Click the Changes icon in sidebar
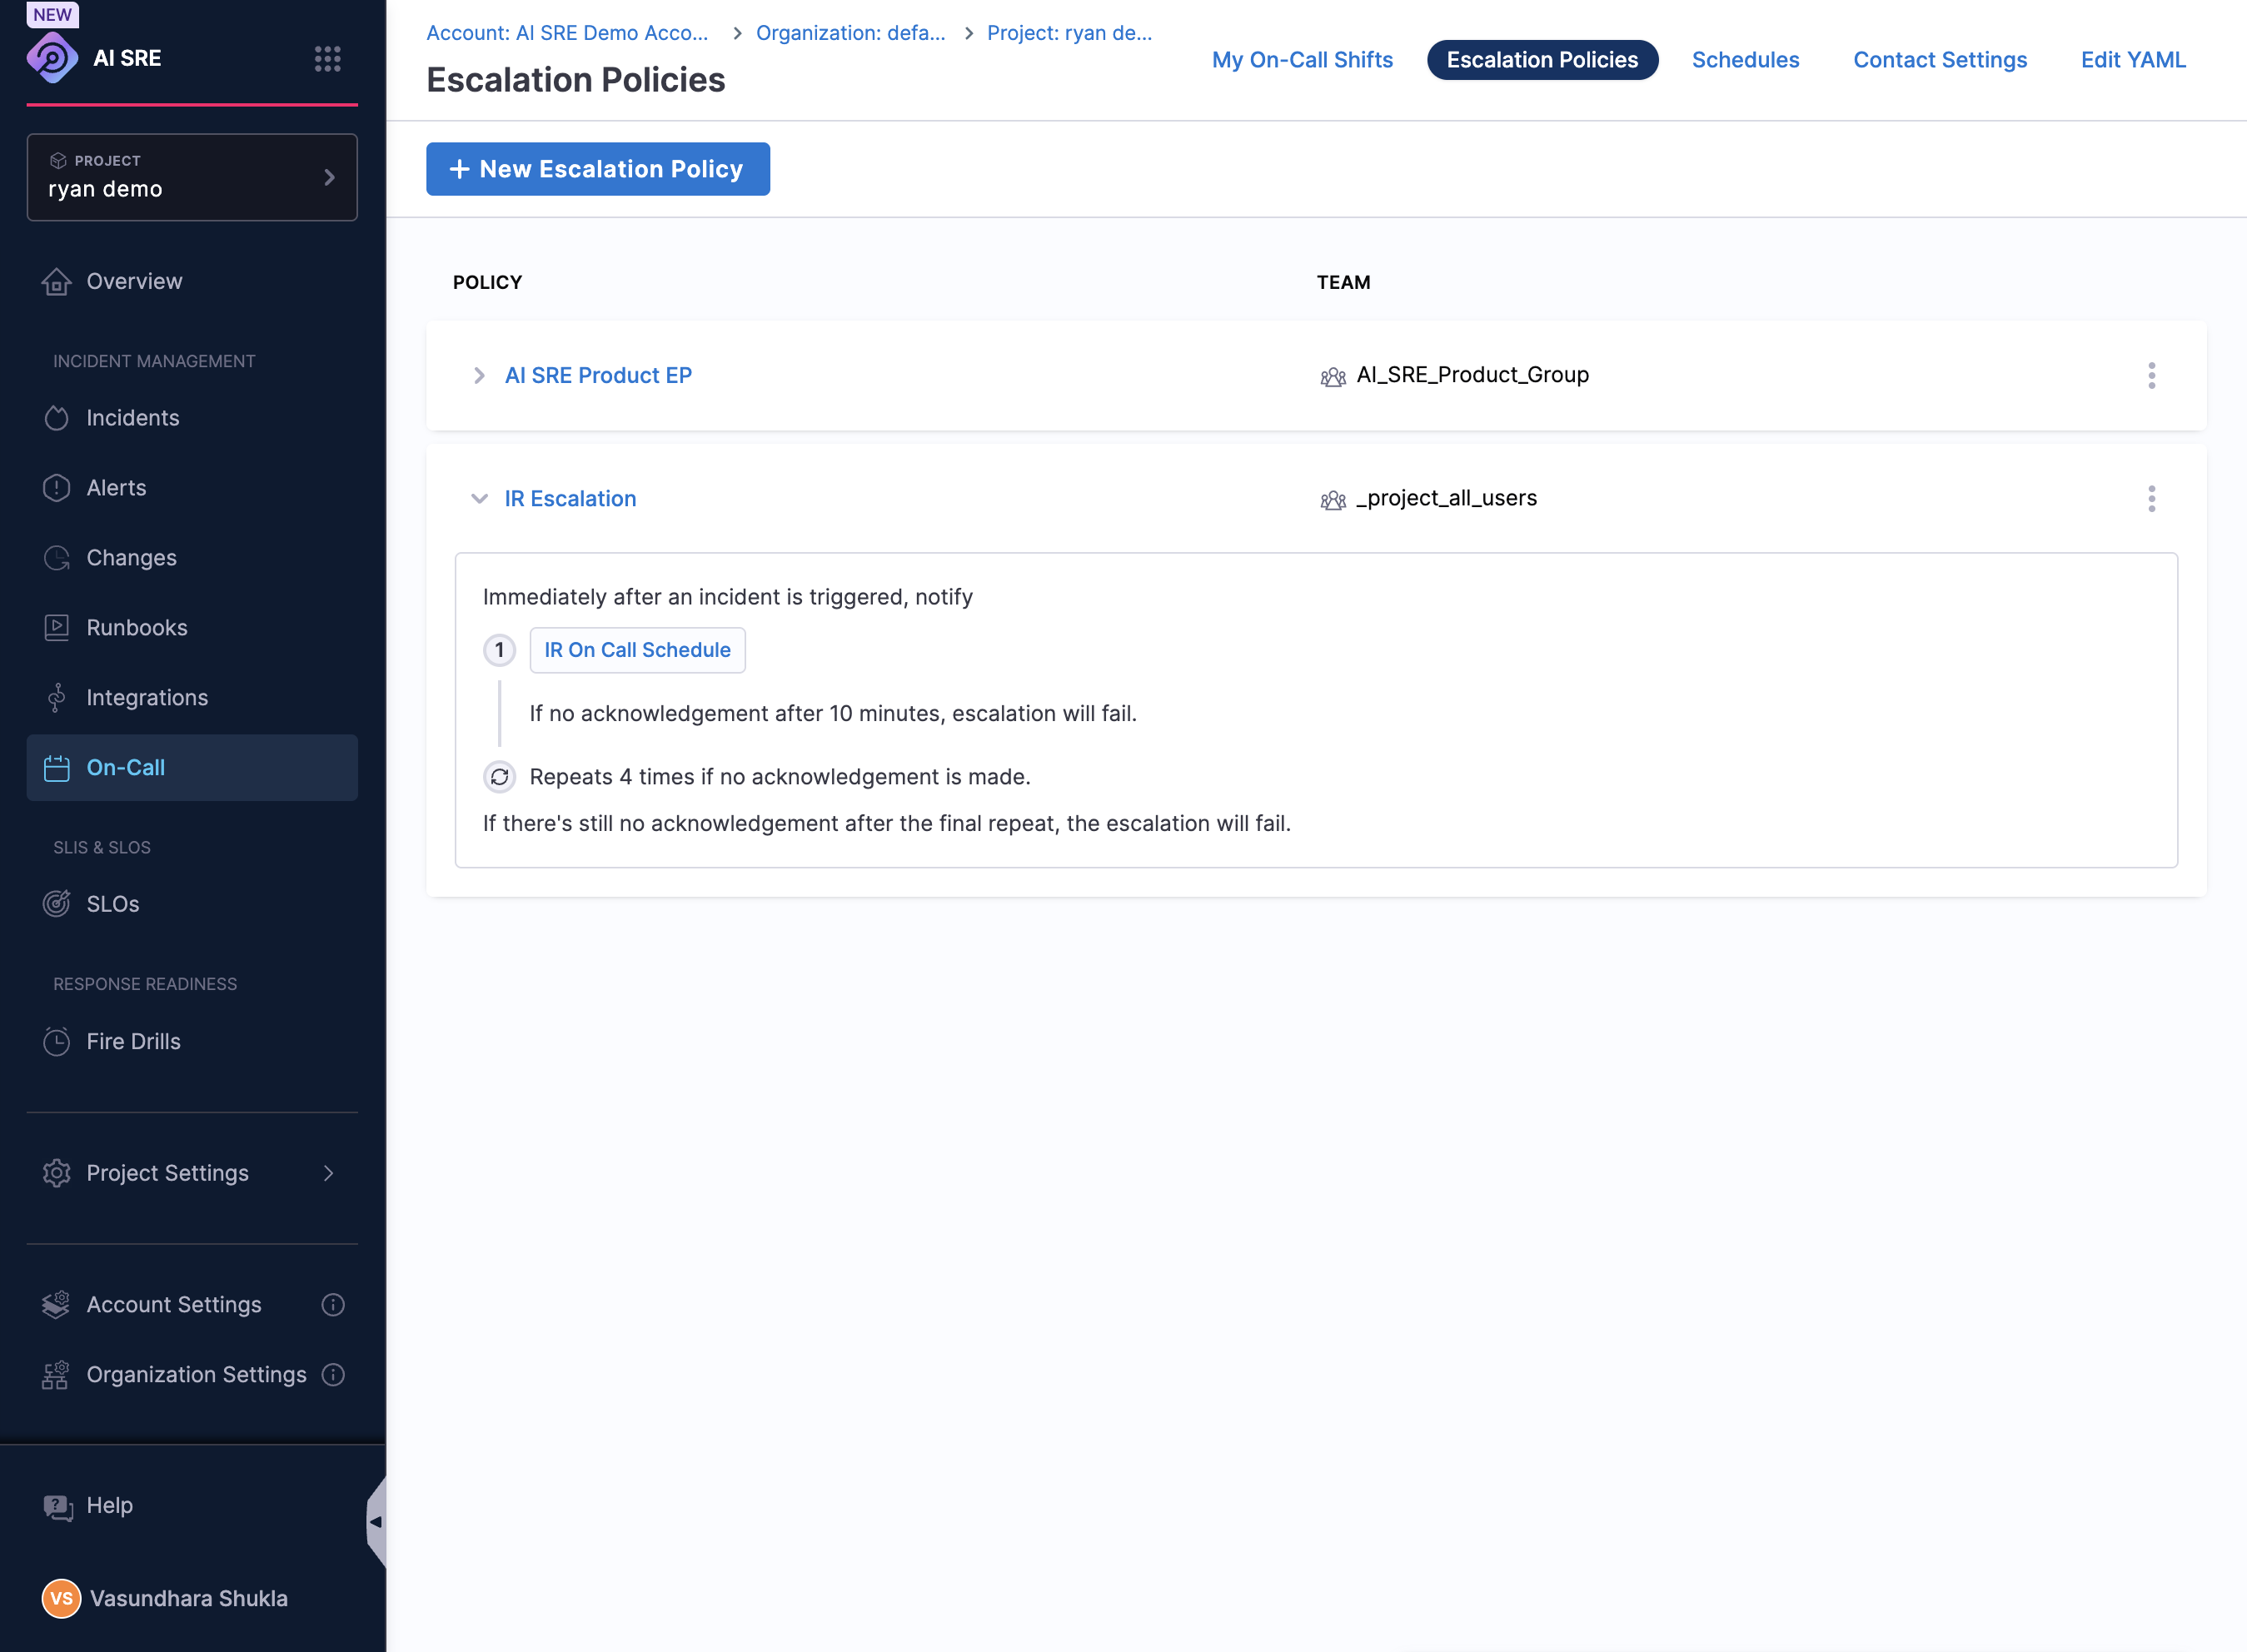This screenshot has height=1652, width=2247. tap(56, 558)
